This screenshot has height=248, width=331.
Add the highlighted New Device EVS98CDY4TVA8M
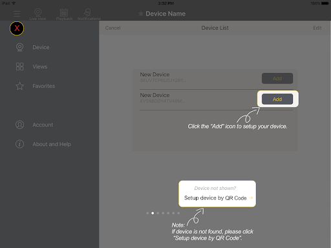pos(277,99)
